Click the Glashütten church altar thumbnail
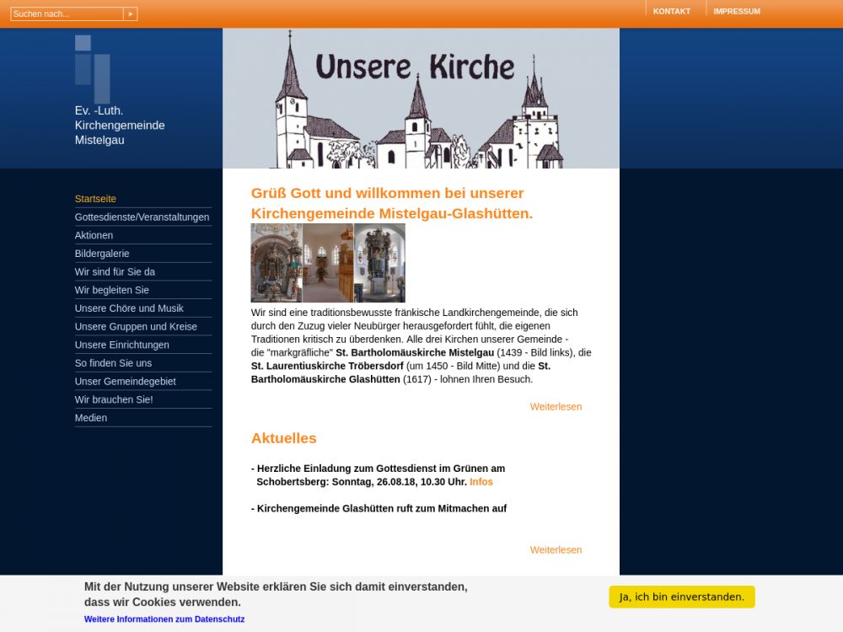This screenshot has height=632, width=843. [379, 263]
